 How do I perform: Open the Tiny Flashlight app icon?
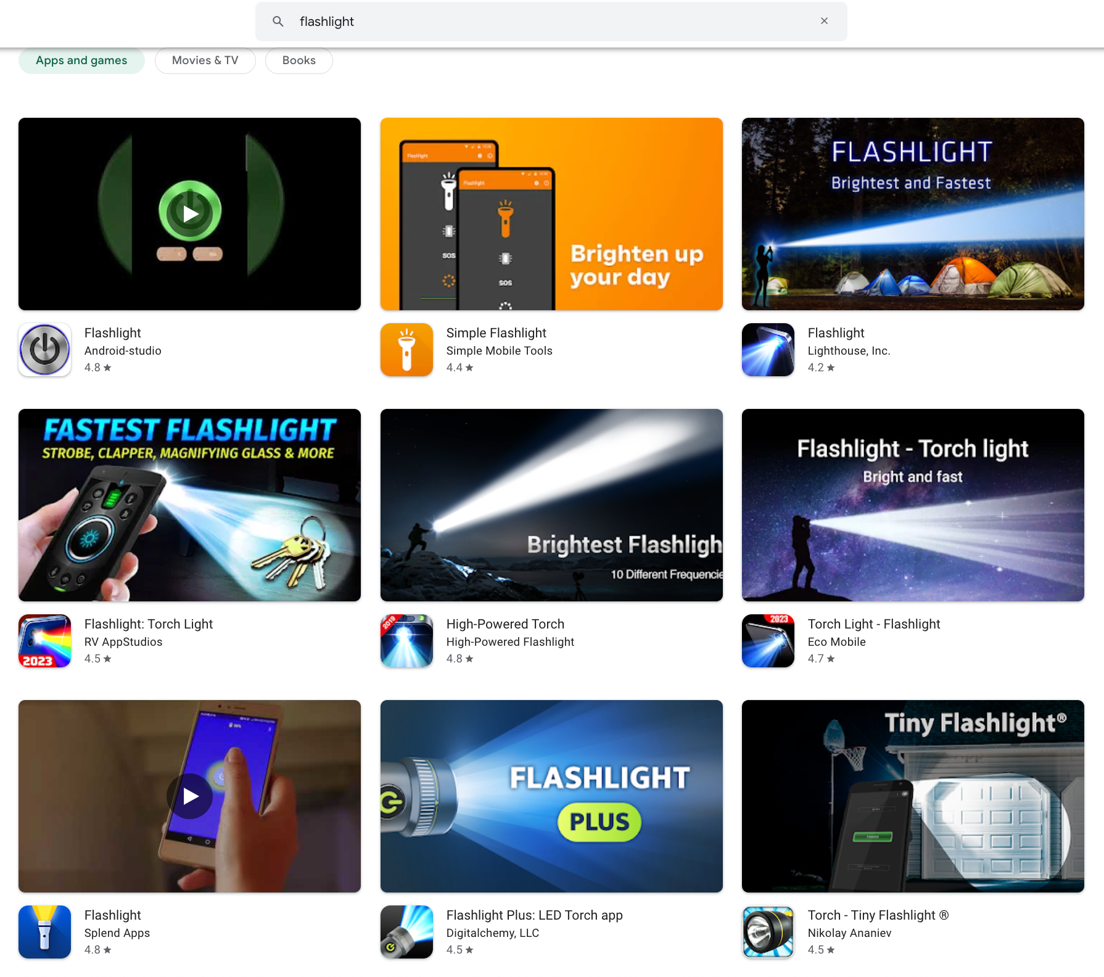pos(768,932)
